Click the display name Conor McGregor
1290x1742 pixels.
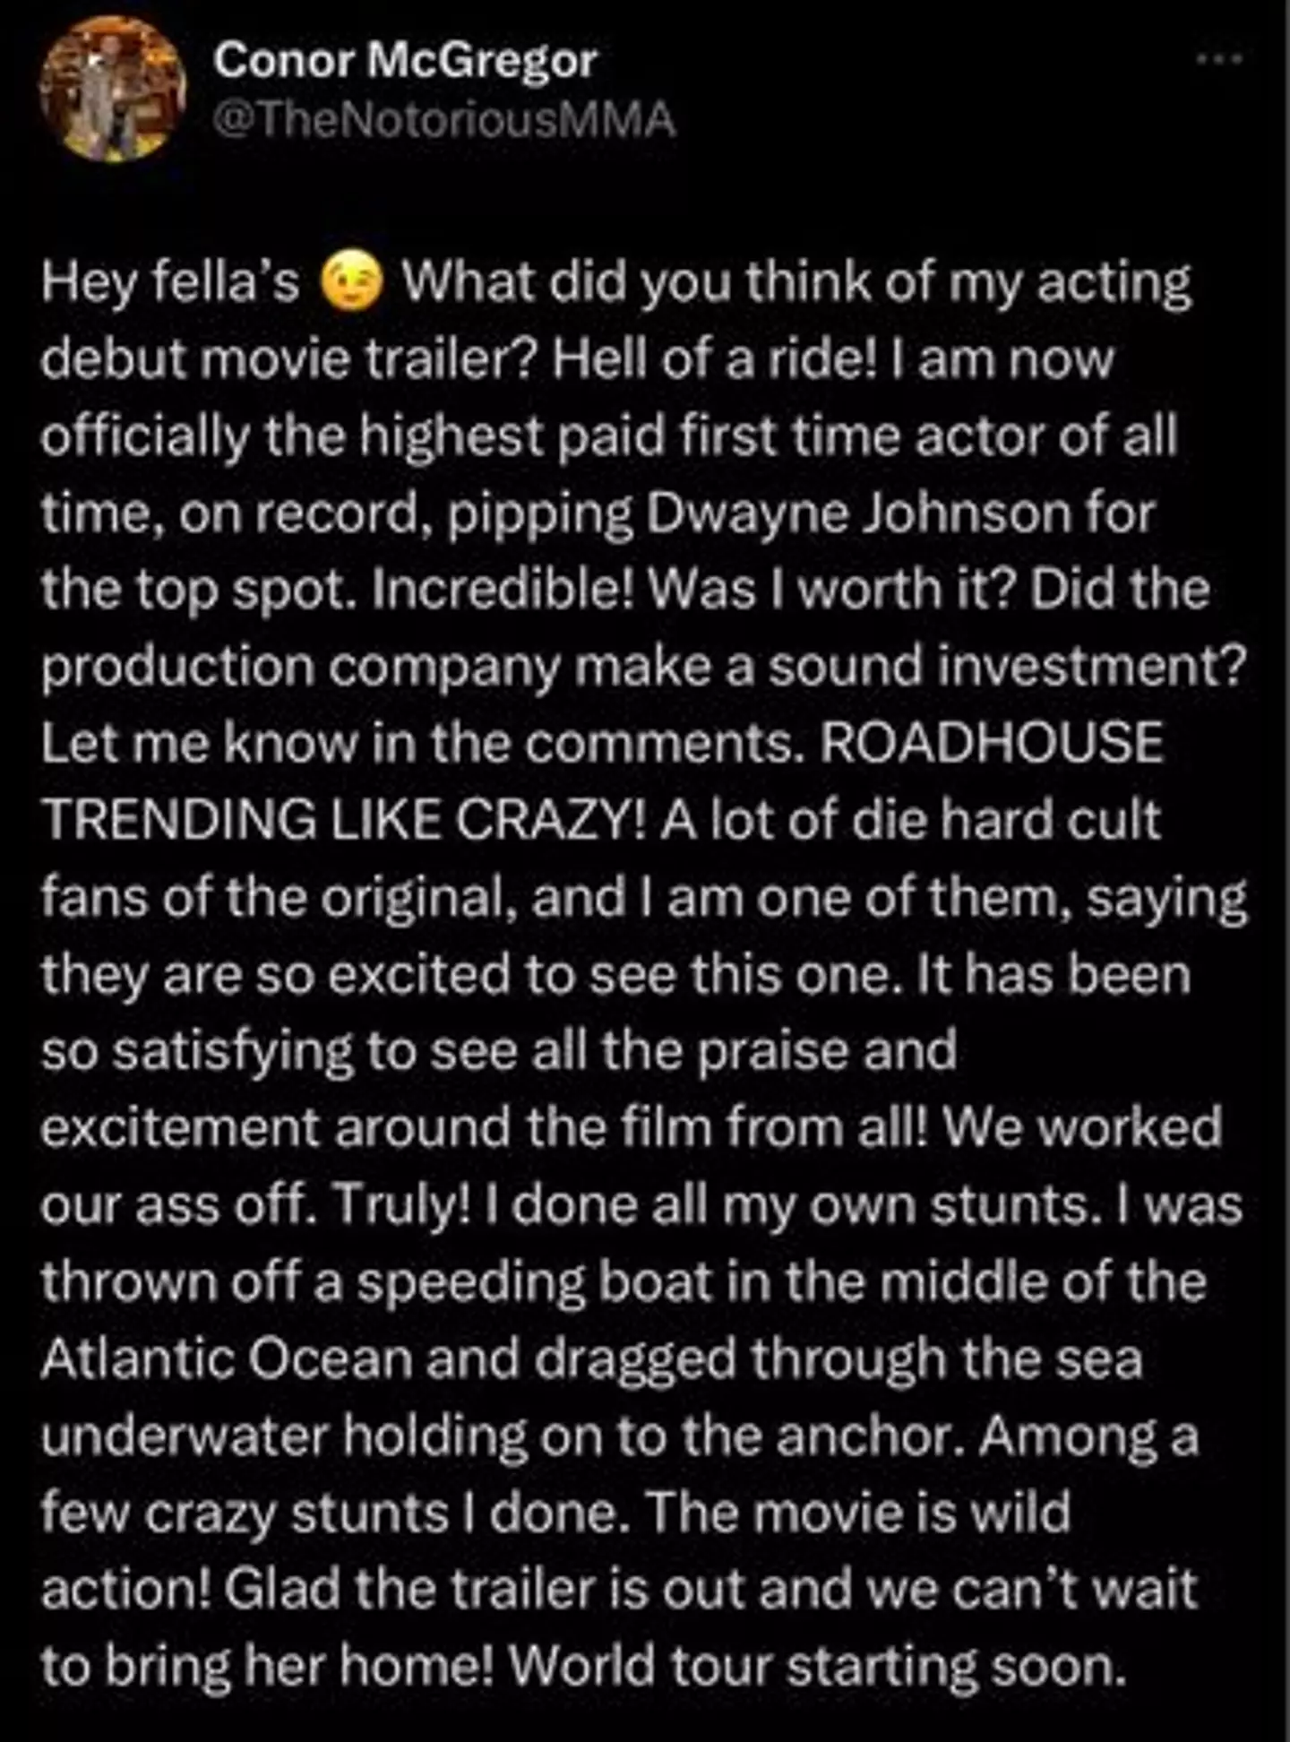coord(405,61)
